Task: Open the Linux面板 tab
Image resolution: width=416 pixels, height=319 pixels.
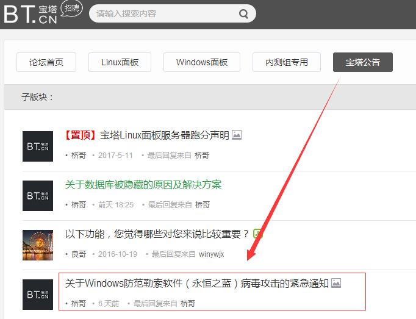Action: (x=120, y=62)
